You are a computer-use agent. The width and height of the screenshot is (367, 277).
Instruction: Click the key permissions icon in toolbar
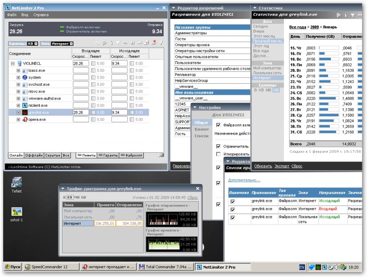tap(139, 43)
